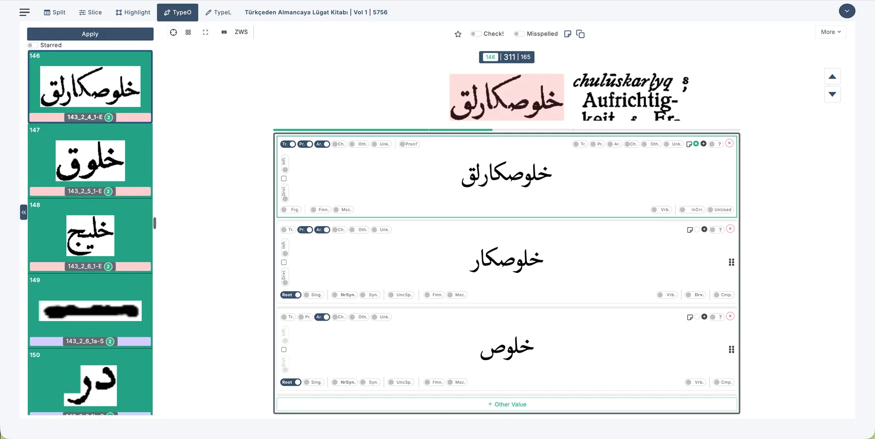Image resolution: width=875 pixels, height=439 pixels.
Task: Remove the third value with red X
Action: click(x=730, y=316)
